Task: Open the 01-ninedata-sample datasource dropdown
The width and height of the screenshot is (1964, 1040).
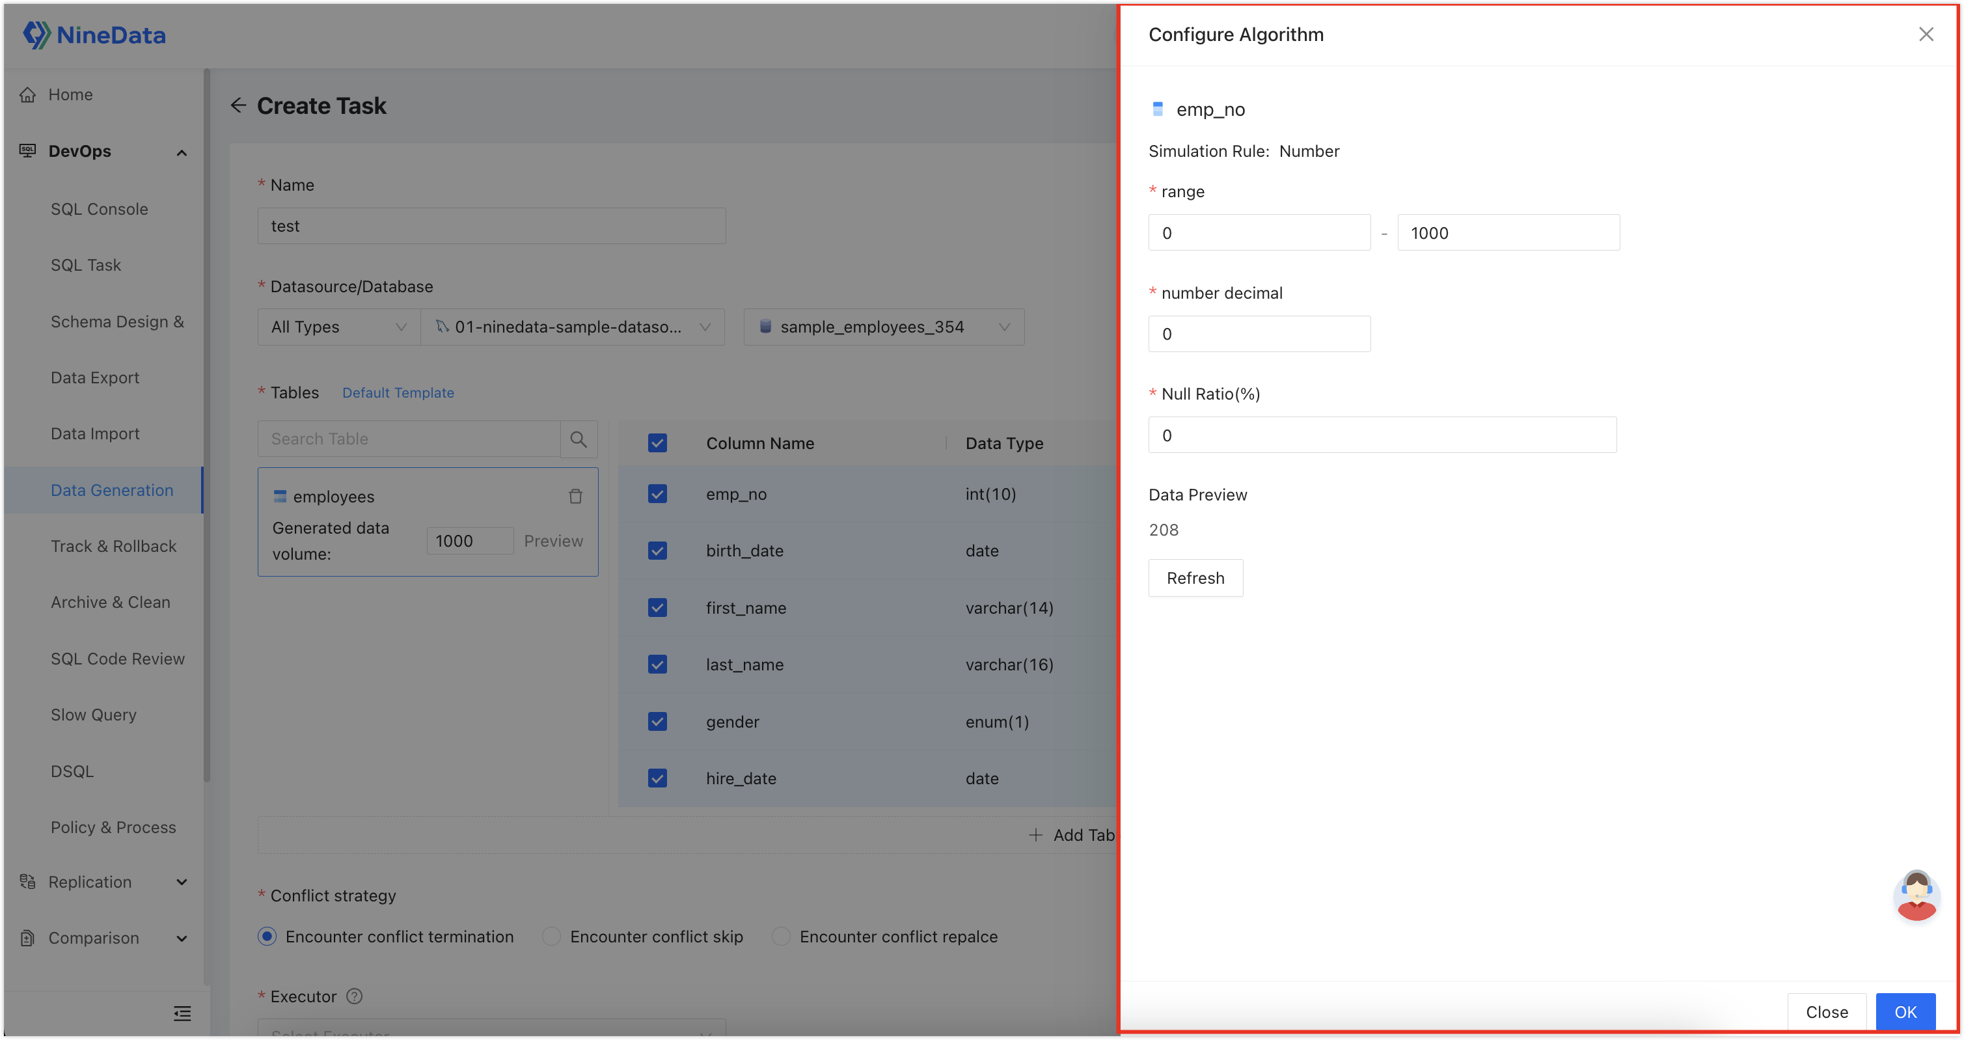Action: point(572,327)
